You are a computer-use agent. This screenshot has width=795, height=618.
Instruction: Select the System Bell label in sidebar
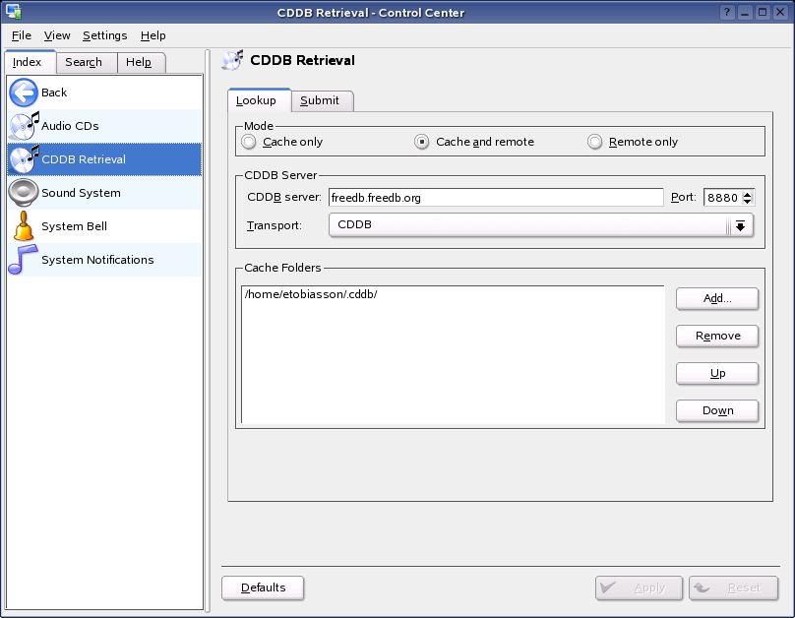(74, 226)
